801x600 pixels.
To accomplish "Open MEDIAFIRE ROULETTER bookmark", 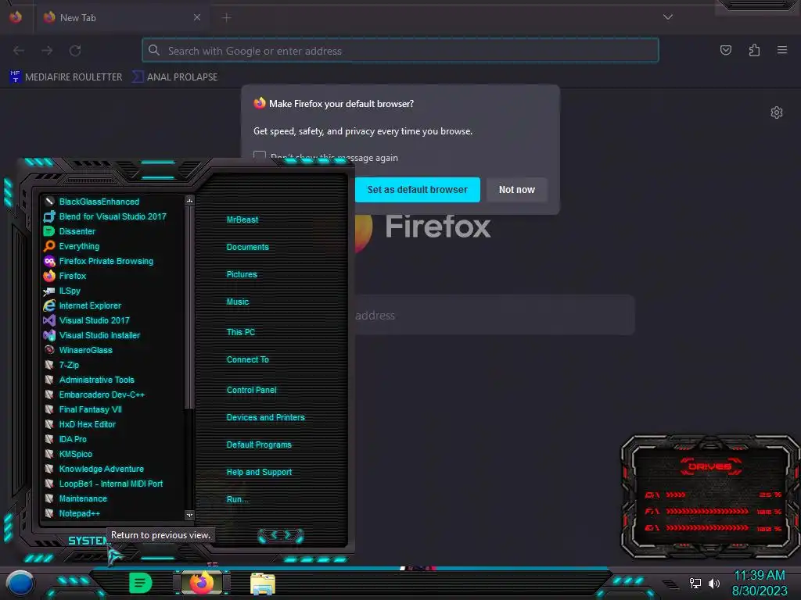I will 66,77.
